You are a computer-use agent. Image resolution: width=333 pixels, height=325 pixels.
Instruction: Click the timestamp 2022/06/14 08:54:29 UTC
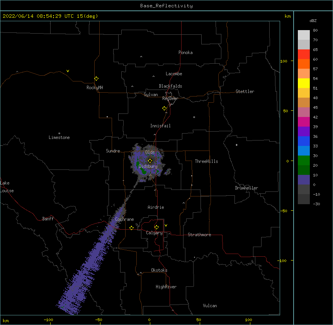coord(38,16)
